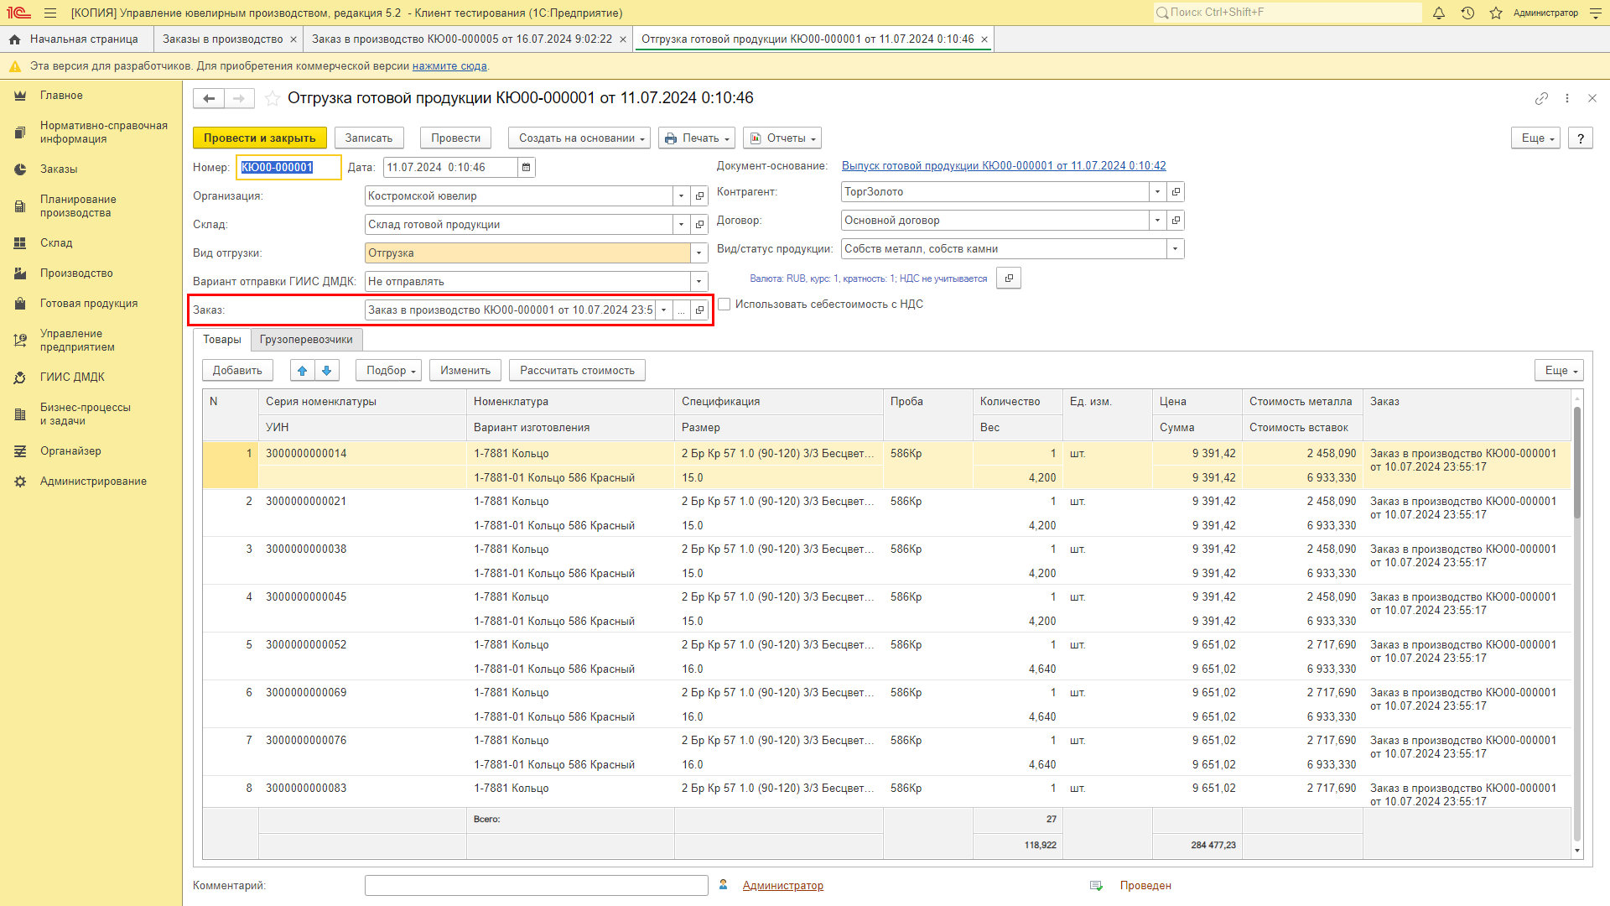Viewport: 1610px width, 906px height.
Task: Open the notifications bell icon
Action: (1439, 13)
